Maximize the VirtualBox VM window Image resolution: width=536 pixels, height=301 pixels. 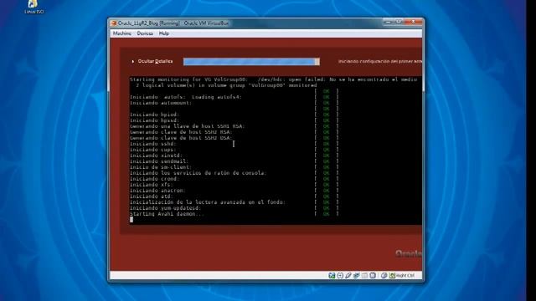(399, 22)
